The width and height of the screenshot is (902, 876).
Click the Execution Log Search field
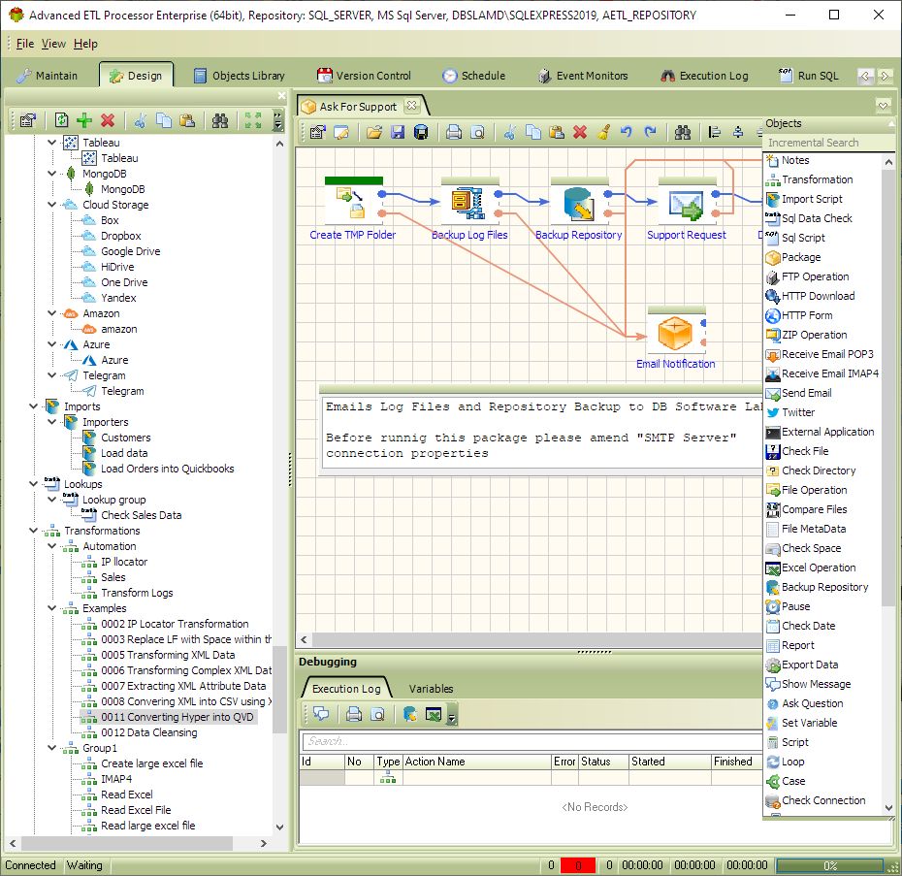click(531, 741)
